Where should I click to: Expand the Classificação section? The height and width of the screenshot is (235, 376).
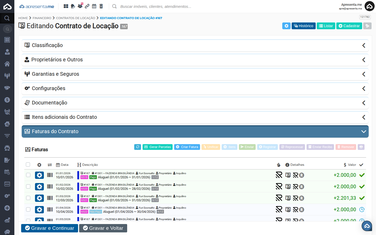(x=195, y=45)
